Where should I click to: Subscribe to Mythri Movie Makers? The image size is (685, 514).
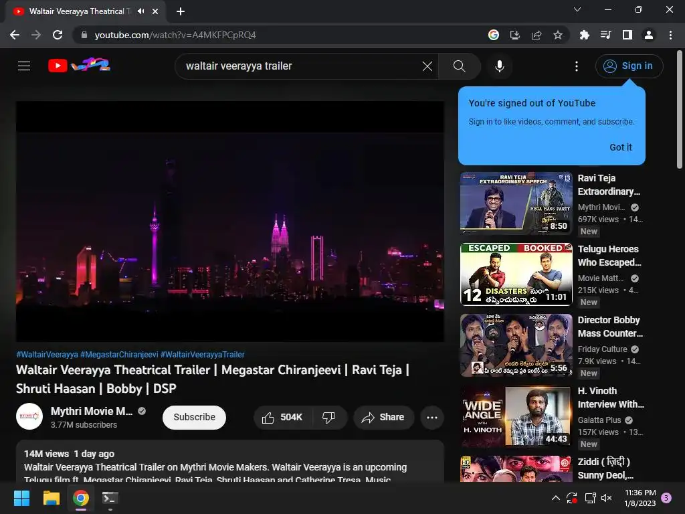click(x=194, y=418)
